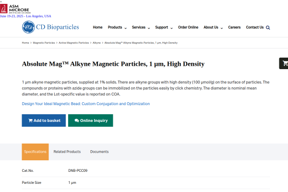Click the Active Magnetic Particles breadcrumb
Screen dimensions: 288x192
coord(73,43)
